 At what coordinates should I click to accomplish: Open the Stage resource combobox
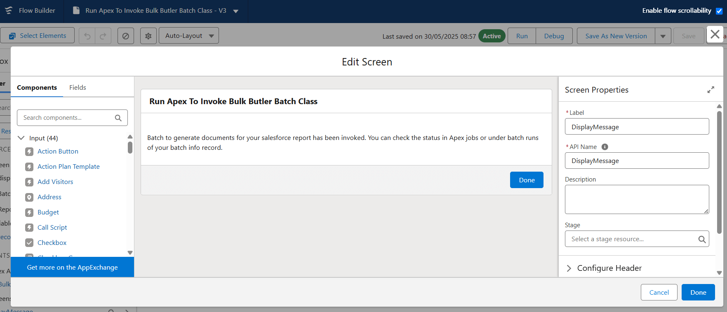pyautogui.click(x=637, y=239)
